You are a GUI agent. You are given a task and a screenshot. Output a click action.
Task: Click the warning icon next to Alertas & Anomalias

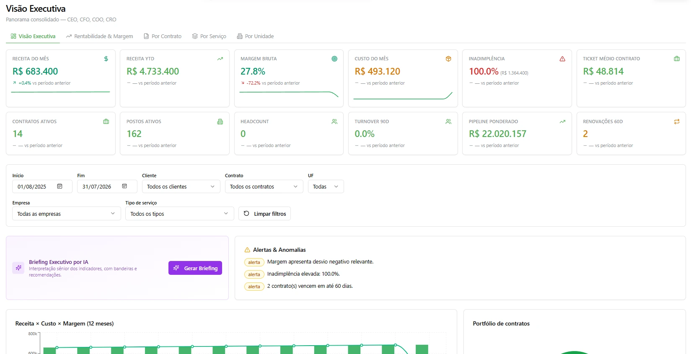247,250
